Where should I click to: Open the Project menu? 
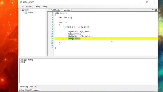[x=29, y=6]
